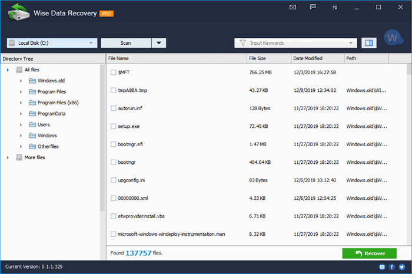Open the Scan mode dropdown arrow
The height and width of the screenshot is (274, 412).
coord(159,43)
